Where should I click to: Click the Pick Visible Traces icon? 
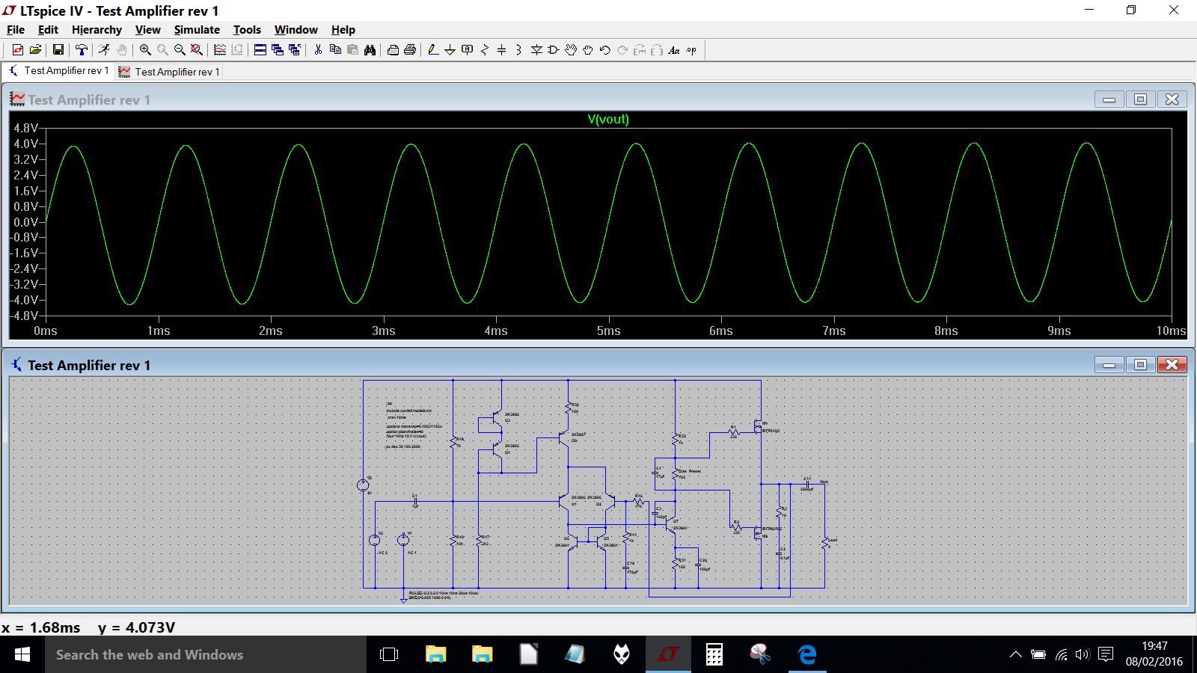click(x=220, y=50)
